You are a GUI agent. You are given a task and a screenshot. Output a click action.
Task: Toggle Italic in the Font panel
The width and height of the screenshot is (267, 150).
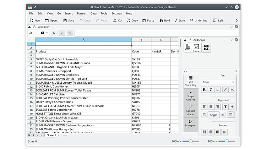[x=211, y=90]
